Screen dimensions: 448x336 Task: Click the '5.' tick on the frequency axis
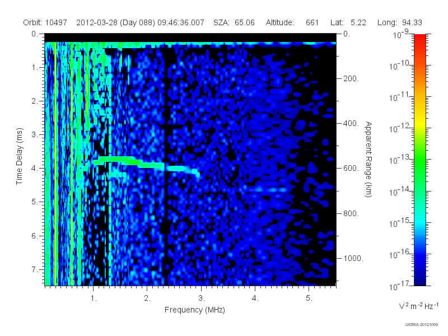pyautogui.click(x=309, y=298)
